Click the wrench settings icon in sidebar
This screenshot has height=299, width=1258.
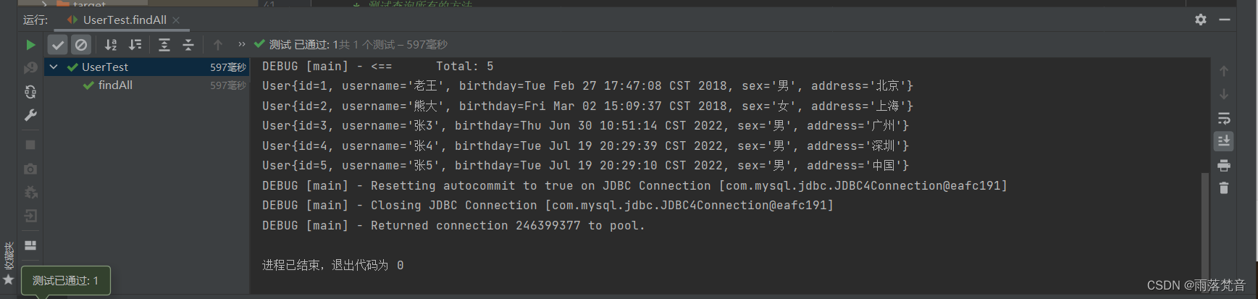(30, 115)
